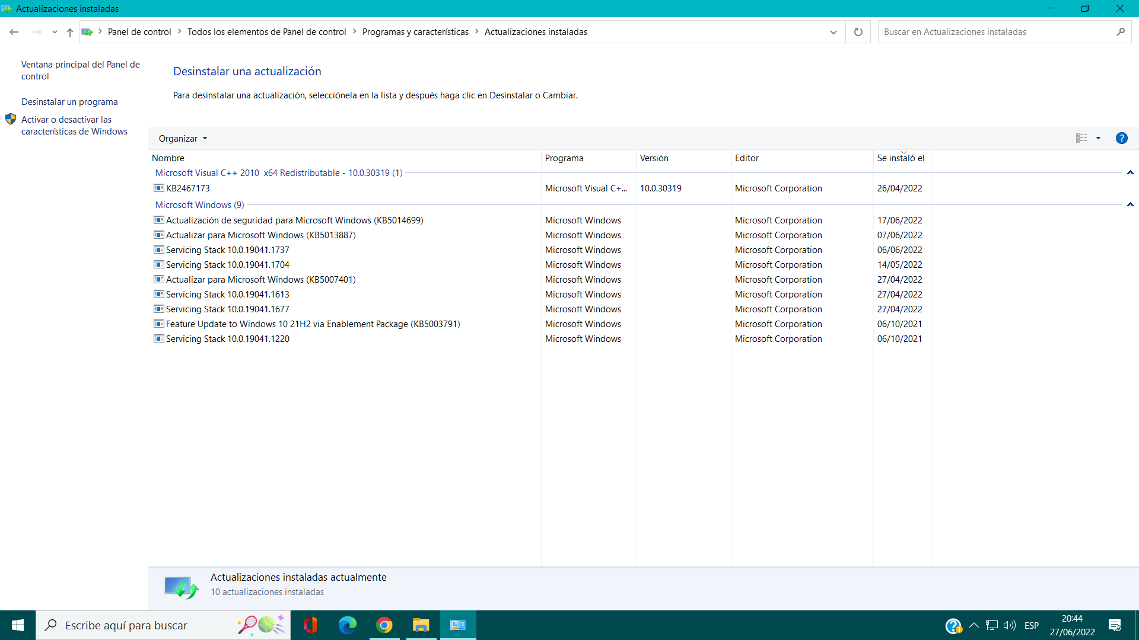Click the version 10.0.30319 cell
The width and height of the screenshot is (1139, 640).
coord(661,188)
